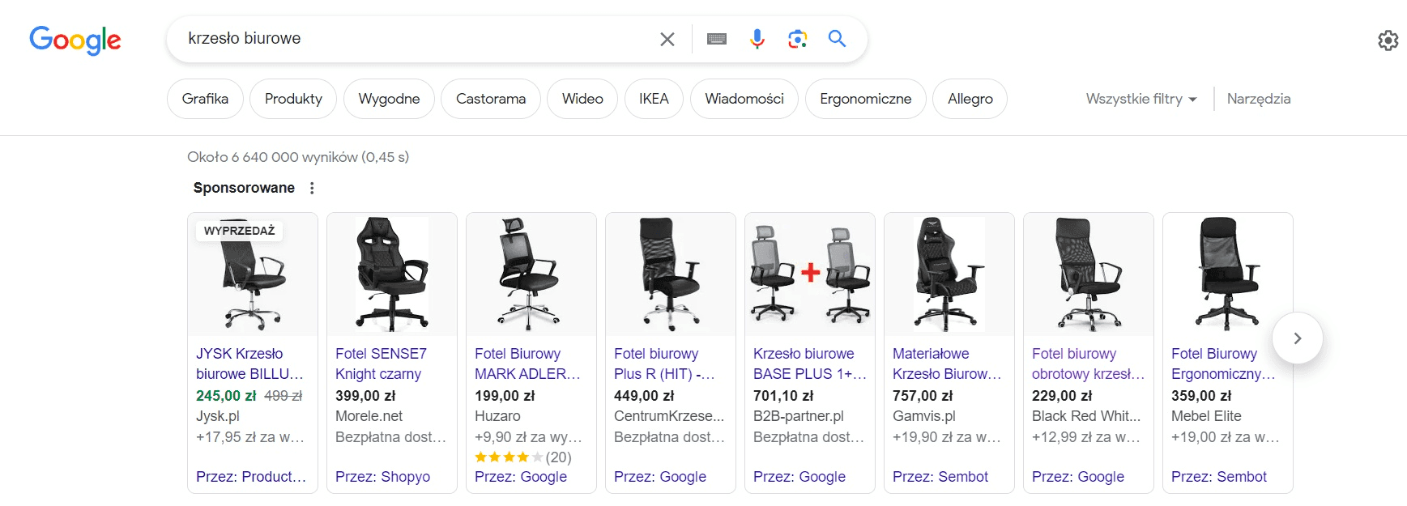This screenshot has height=506, width=1407.
Task: Open the Sponsorowane three-dot menu
Action: coord(312,187)
